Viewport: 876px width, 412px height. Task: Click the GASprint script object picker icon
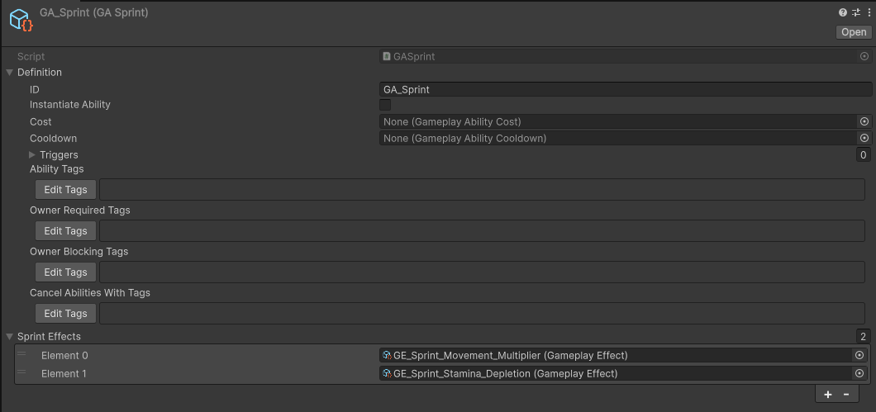pyautogui.click(x=864, y=56)
